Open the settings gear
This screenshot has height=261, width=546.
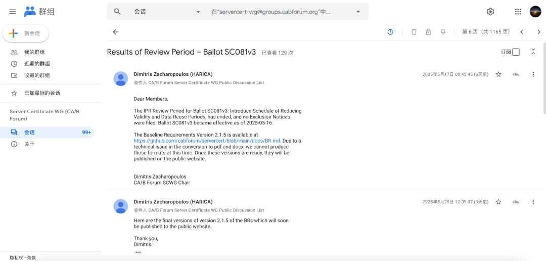(490, 12)
